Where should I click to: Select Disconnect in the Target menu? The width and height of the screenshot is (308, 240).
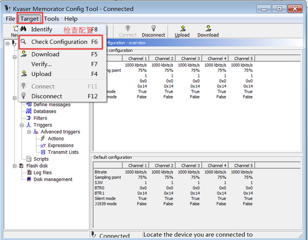coord(63,96)
